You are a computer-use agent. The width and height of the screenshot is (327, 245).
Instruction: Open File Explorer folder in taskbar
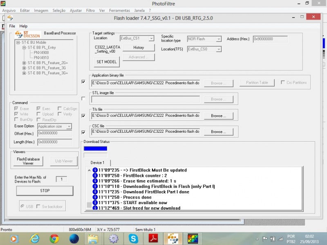tap(93, 238)
